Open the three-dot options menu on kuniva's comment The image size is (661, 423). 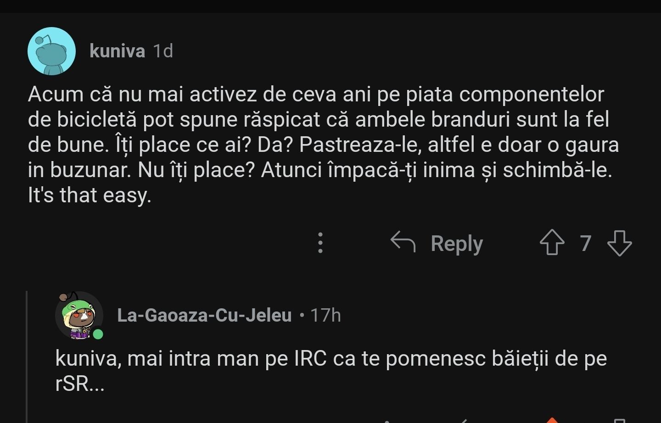tap(320, 243)
